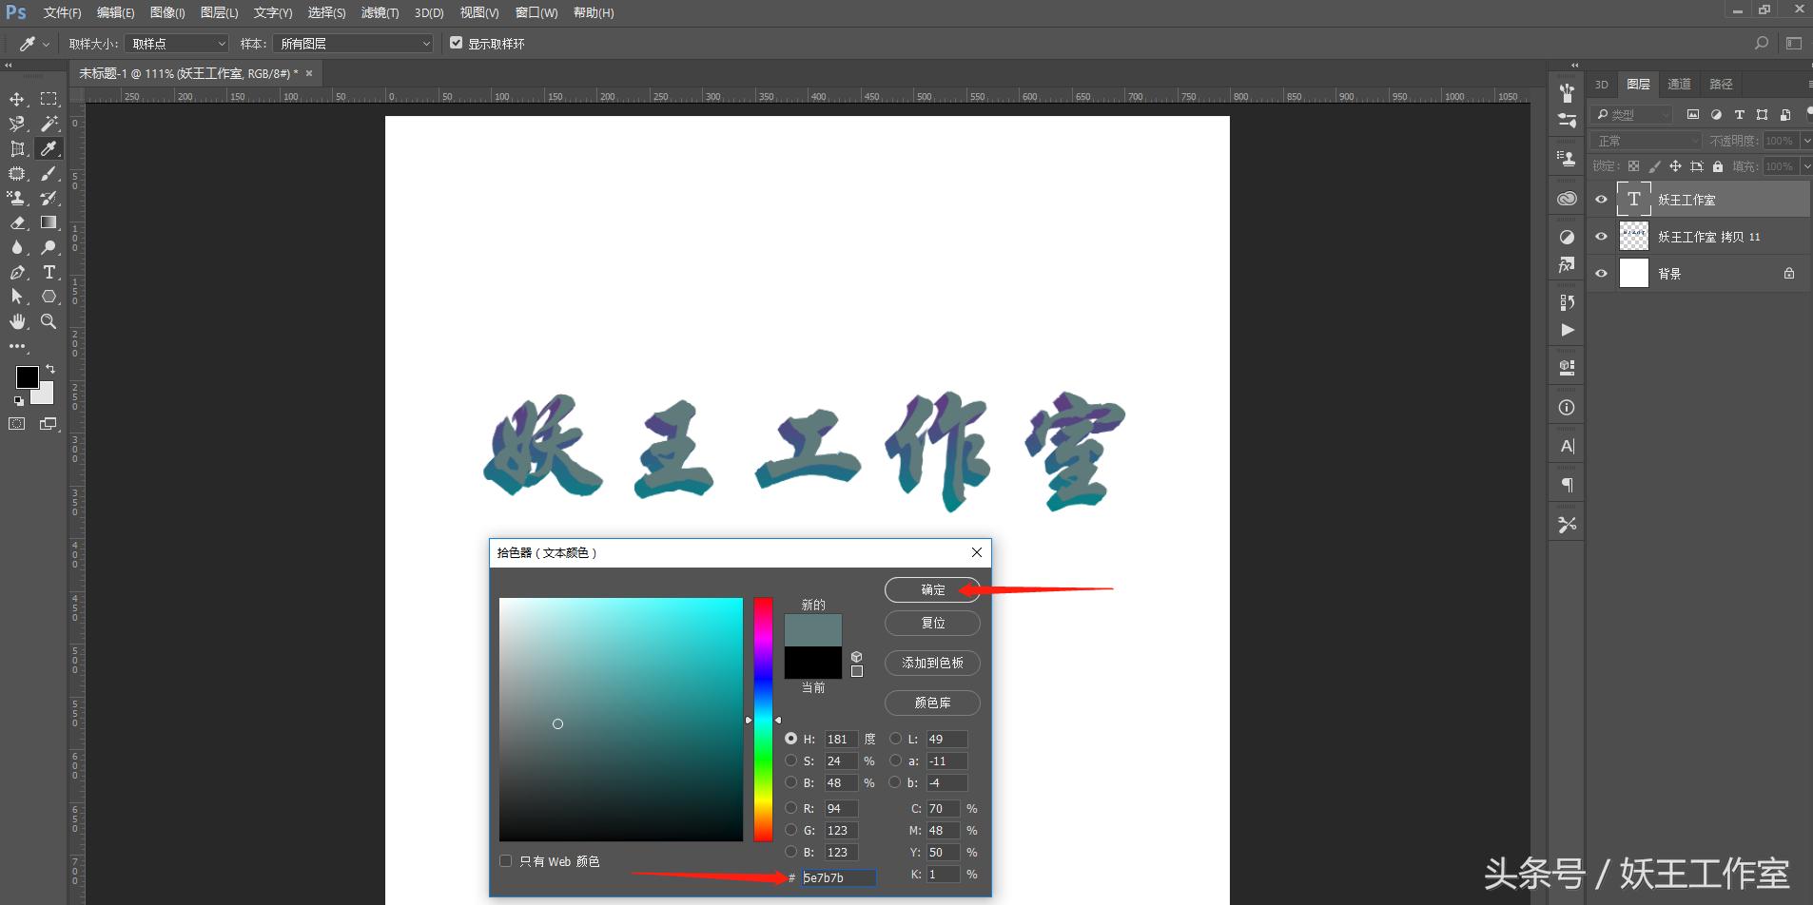This screenshot has height=905, width=1813.
Task: Click the hex color input field
Action: pos(838,877)
